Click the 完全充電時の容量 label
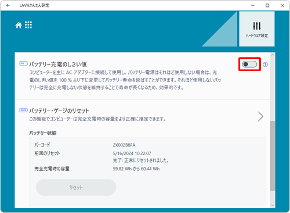290x213 pixels. [52, 169]
